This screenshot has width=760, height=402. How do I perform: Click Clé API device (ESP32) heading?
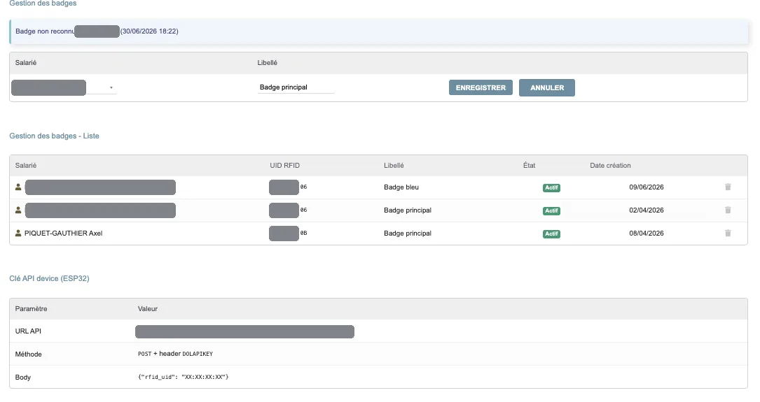(x=50, y=279)
